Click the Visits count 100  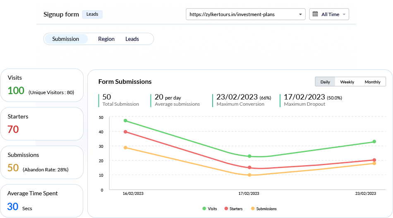[x=16, y=90]
